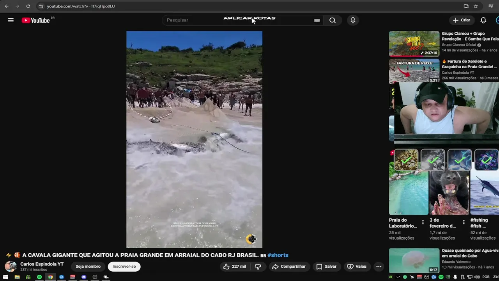Like the video with thumbs-up 227 mil
This screenshot has width=499, height=281.
(x=234, y=267)
